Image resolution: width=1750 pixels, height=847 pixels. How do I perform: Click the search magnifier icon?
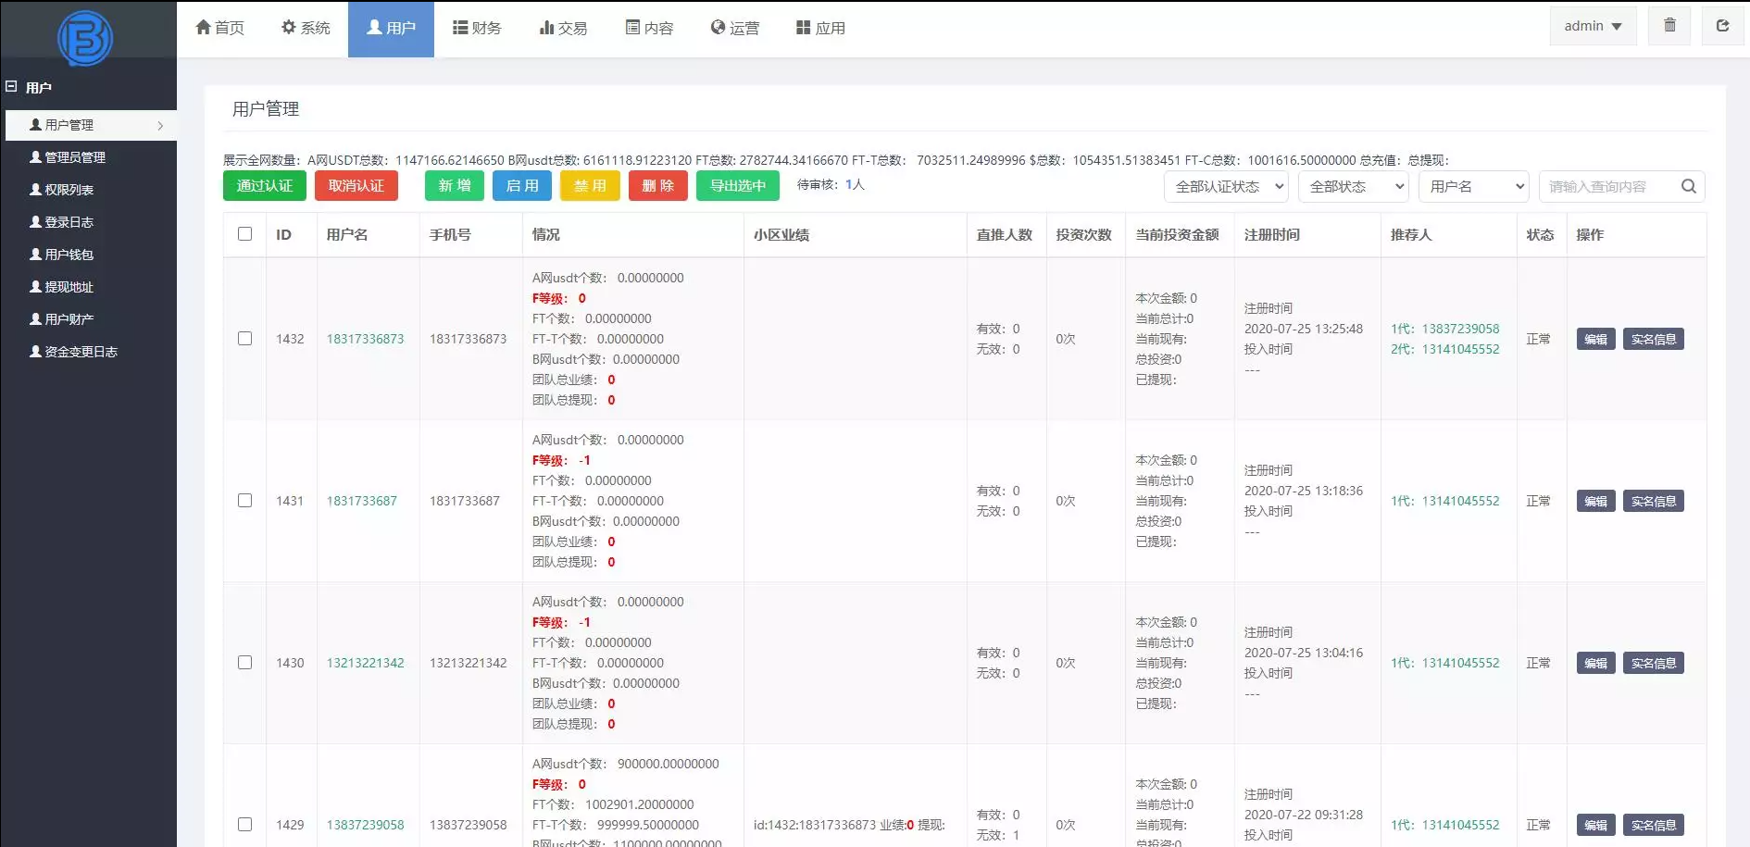pos(1689,186)
